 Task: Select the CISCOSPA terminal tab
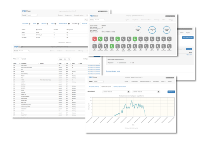pyautogui.click(x=26, y=23)
